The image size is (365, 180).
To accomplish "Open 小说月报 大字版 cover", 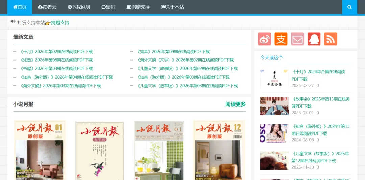I will pyautogui.click(x=100, y=151).
